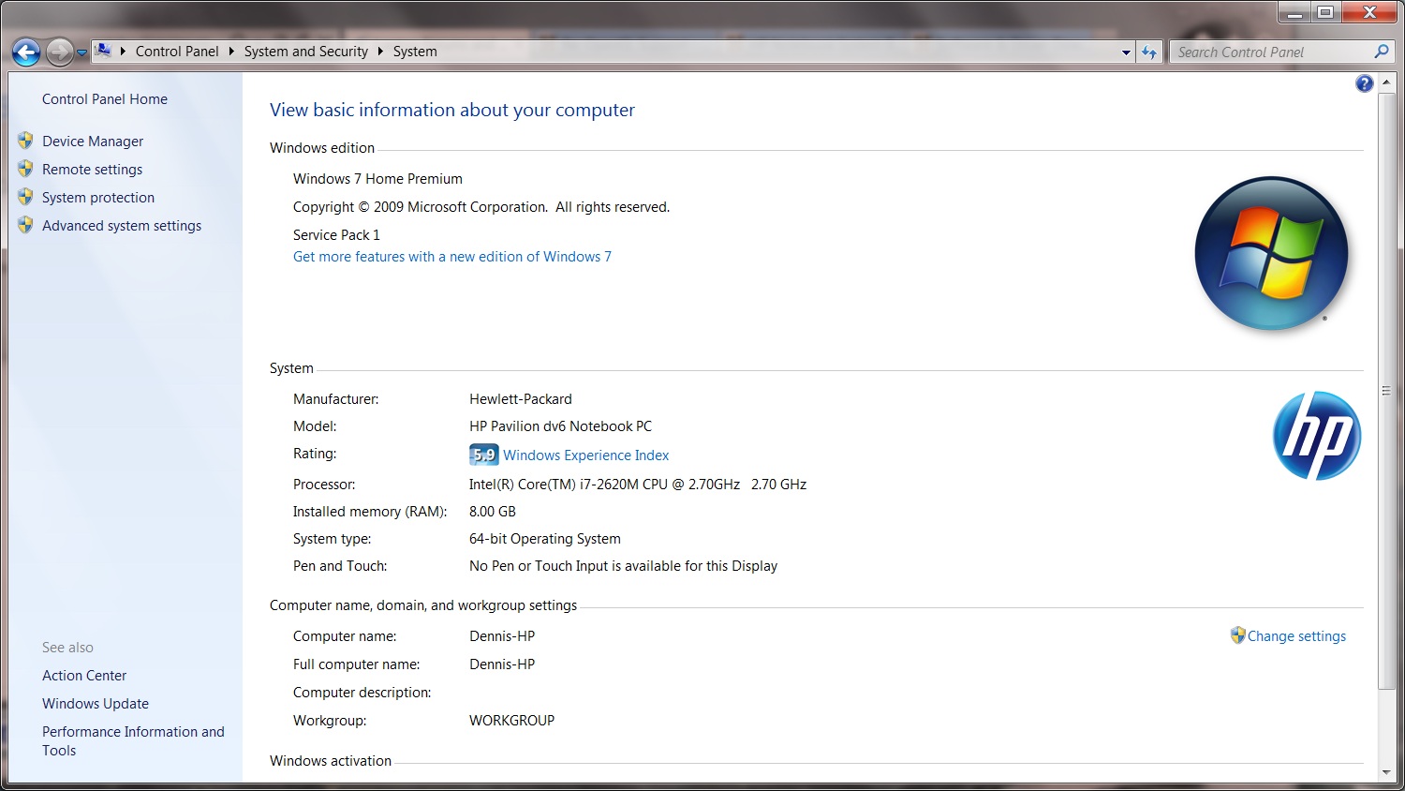Click the Windows 7 logo orb
Viewport: 1405px width, 791px height.
(x=1271, y=253)
